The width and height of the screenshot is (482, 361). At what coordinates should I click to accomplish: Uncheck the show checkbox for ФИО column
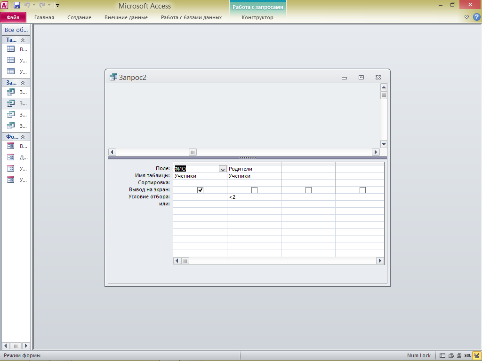point(200,190)
